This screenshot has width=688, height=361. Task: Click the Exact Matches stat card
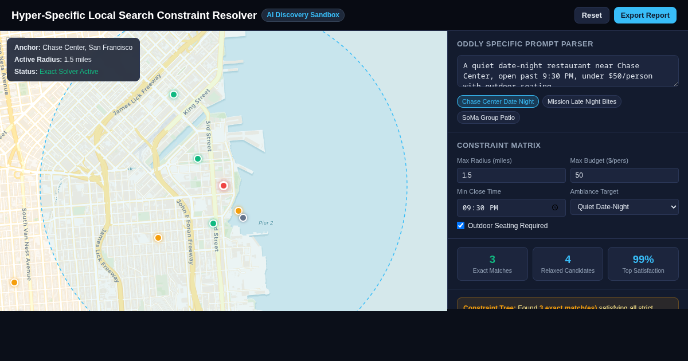tap(492, 264)
